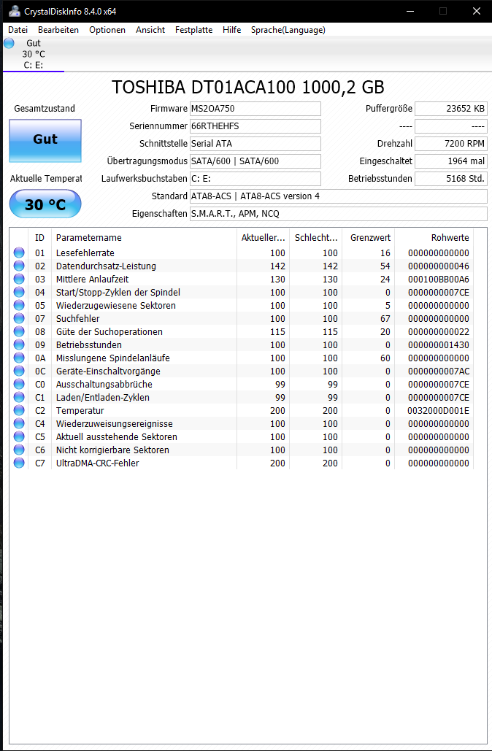
Task: Click the Drehzahl field 7200 RPM
Action: pyautogui.click(x=451, y=144)
